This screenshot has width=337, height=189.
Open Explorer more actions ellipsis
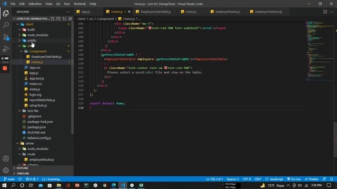(x=68, y=12)
